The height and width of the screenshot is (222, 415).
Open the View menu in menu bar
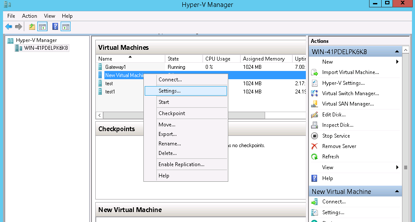pos(49,16)
